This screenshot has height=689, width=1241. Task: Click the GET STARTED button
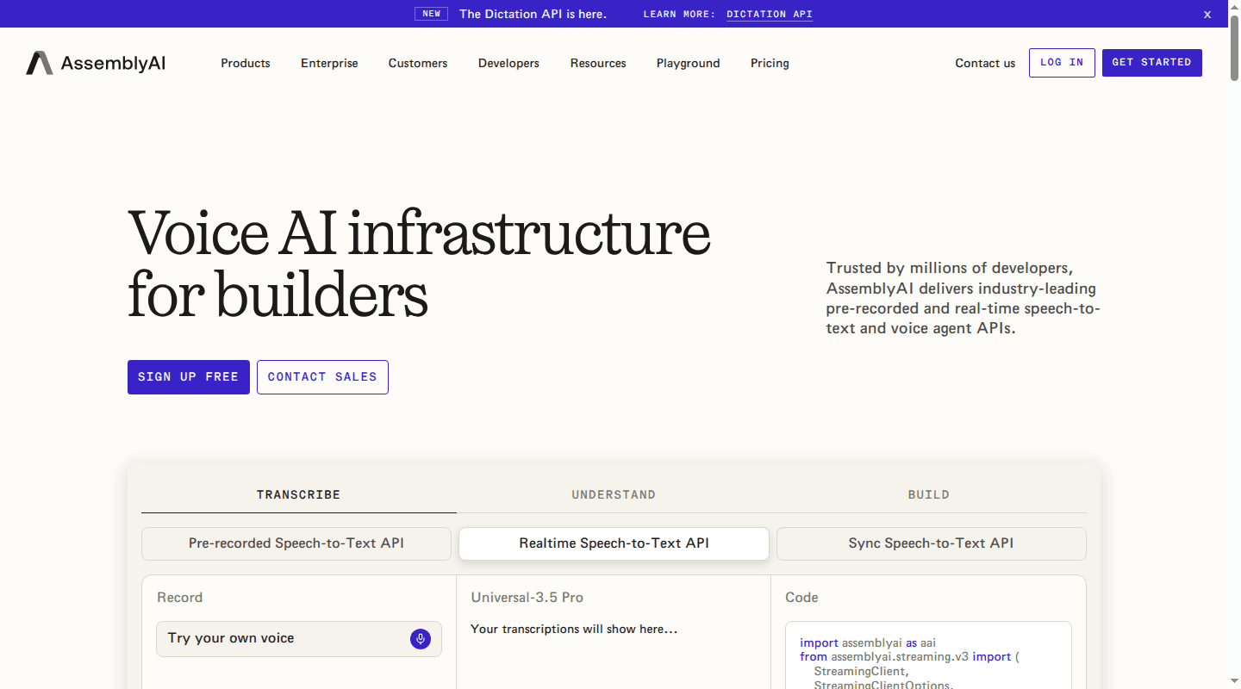1151,63
